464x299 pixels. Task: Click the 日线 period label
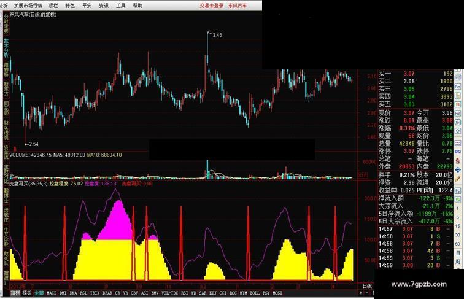367,285
